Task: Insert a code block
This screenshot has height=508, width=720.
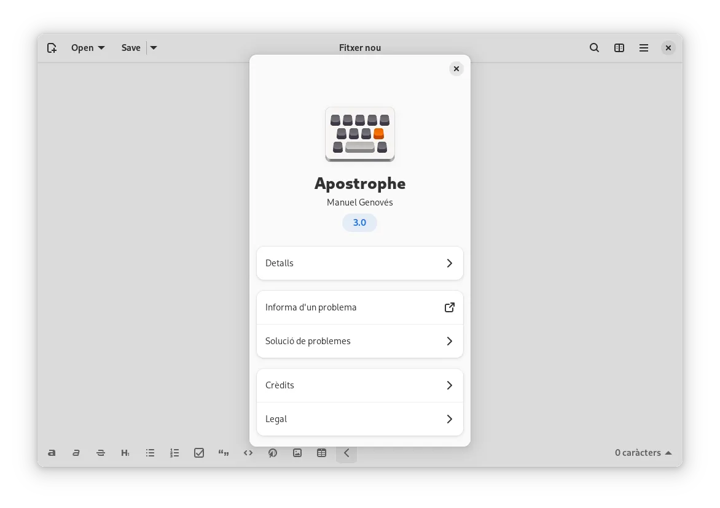Action: (248, 453)
